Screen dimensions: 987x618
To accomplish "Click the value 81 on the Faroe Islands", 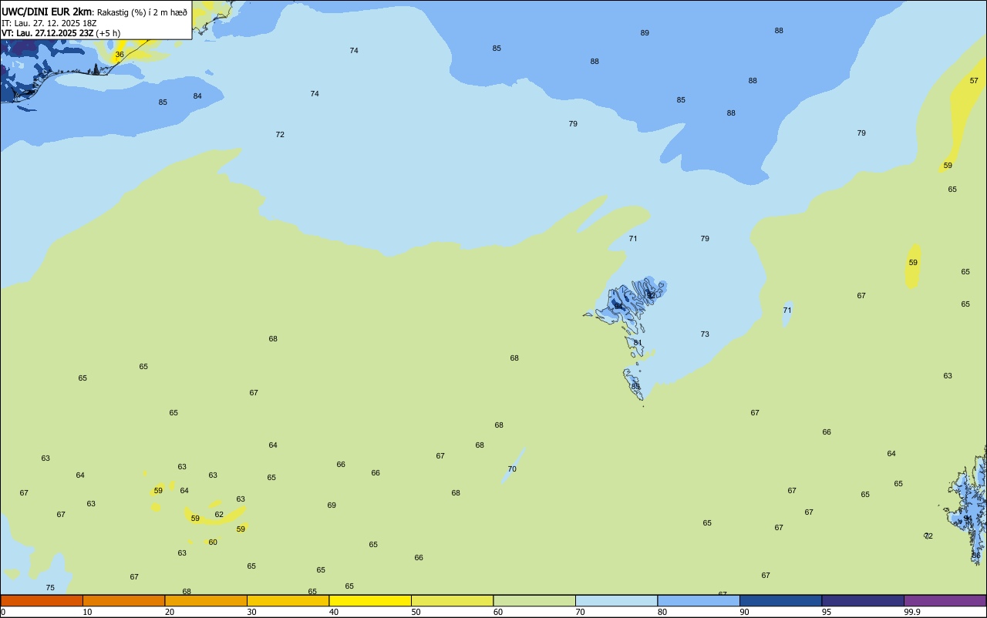I will [638, 343].
